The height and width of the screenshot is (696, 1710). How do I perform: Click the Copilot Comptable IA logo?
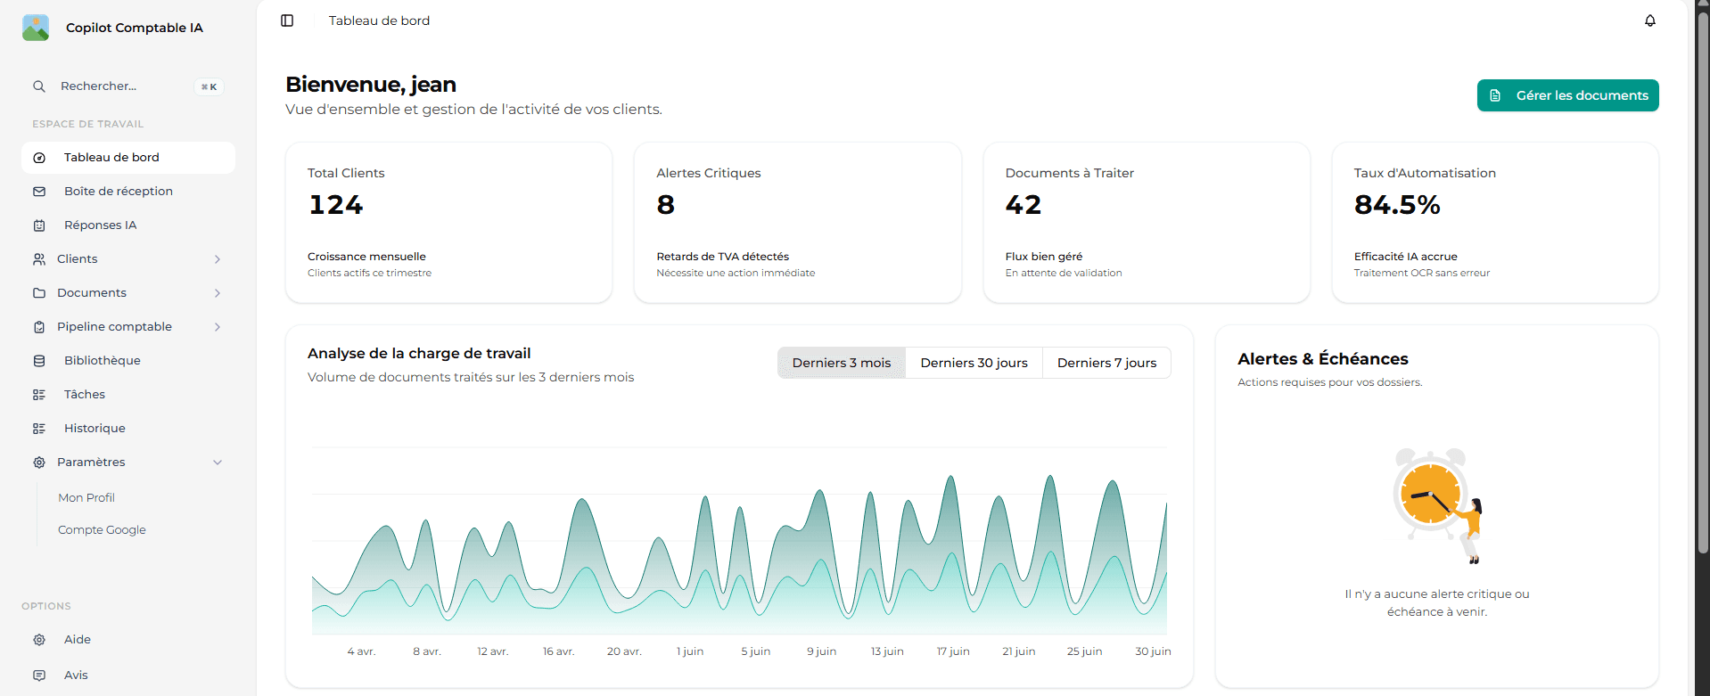tap(36, 28)
